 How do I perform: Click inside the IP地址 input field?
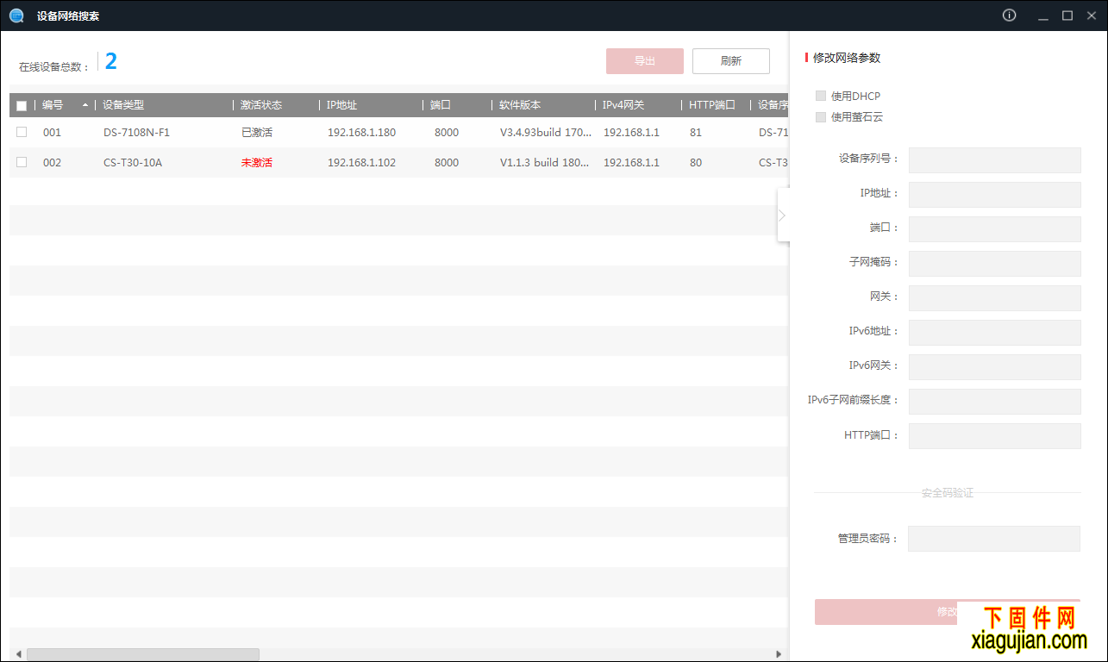(994, 195)
